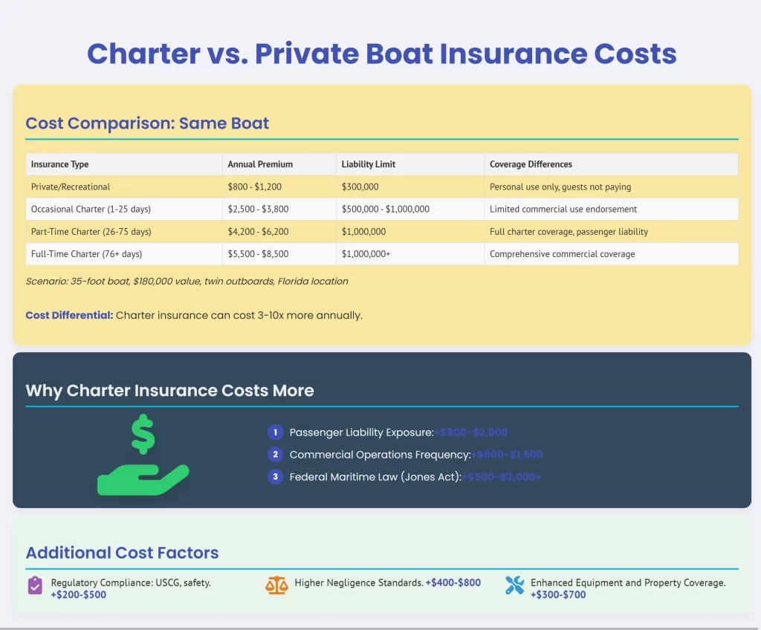Click the blue wrench and screwdriver icon
This screenshot has height=630, width=761.
tap(515, 585)
